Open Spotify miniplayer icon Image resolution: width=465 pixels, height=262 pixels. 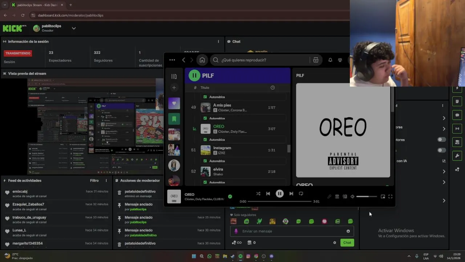click(x=383, y=196)
